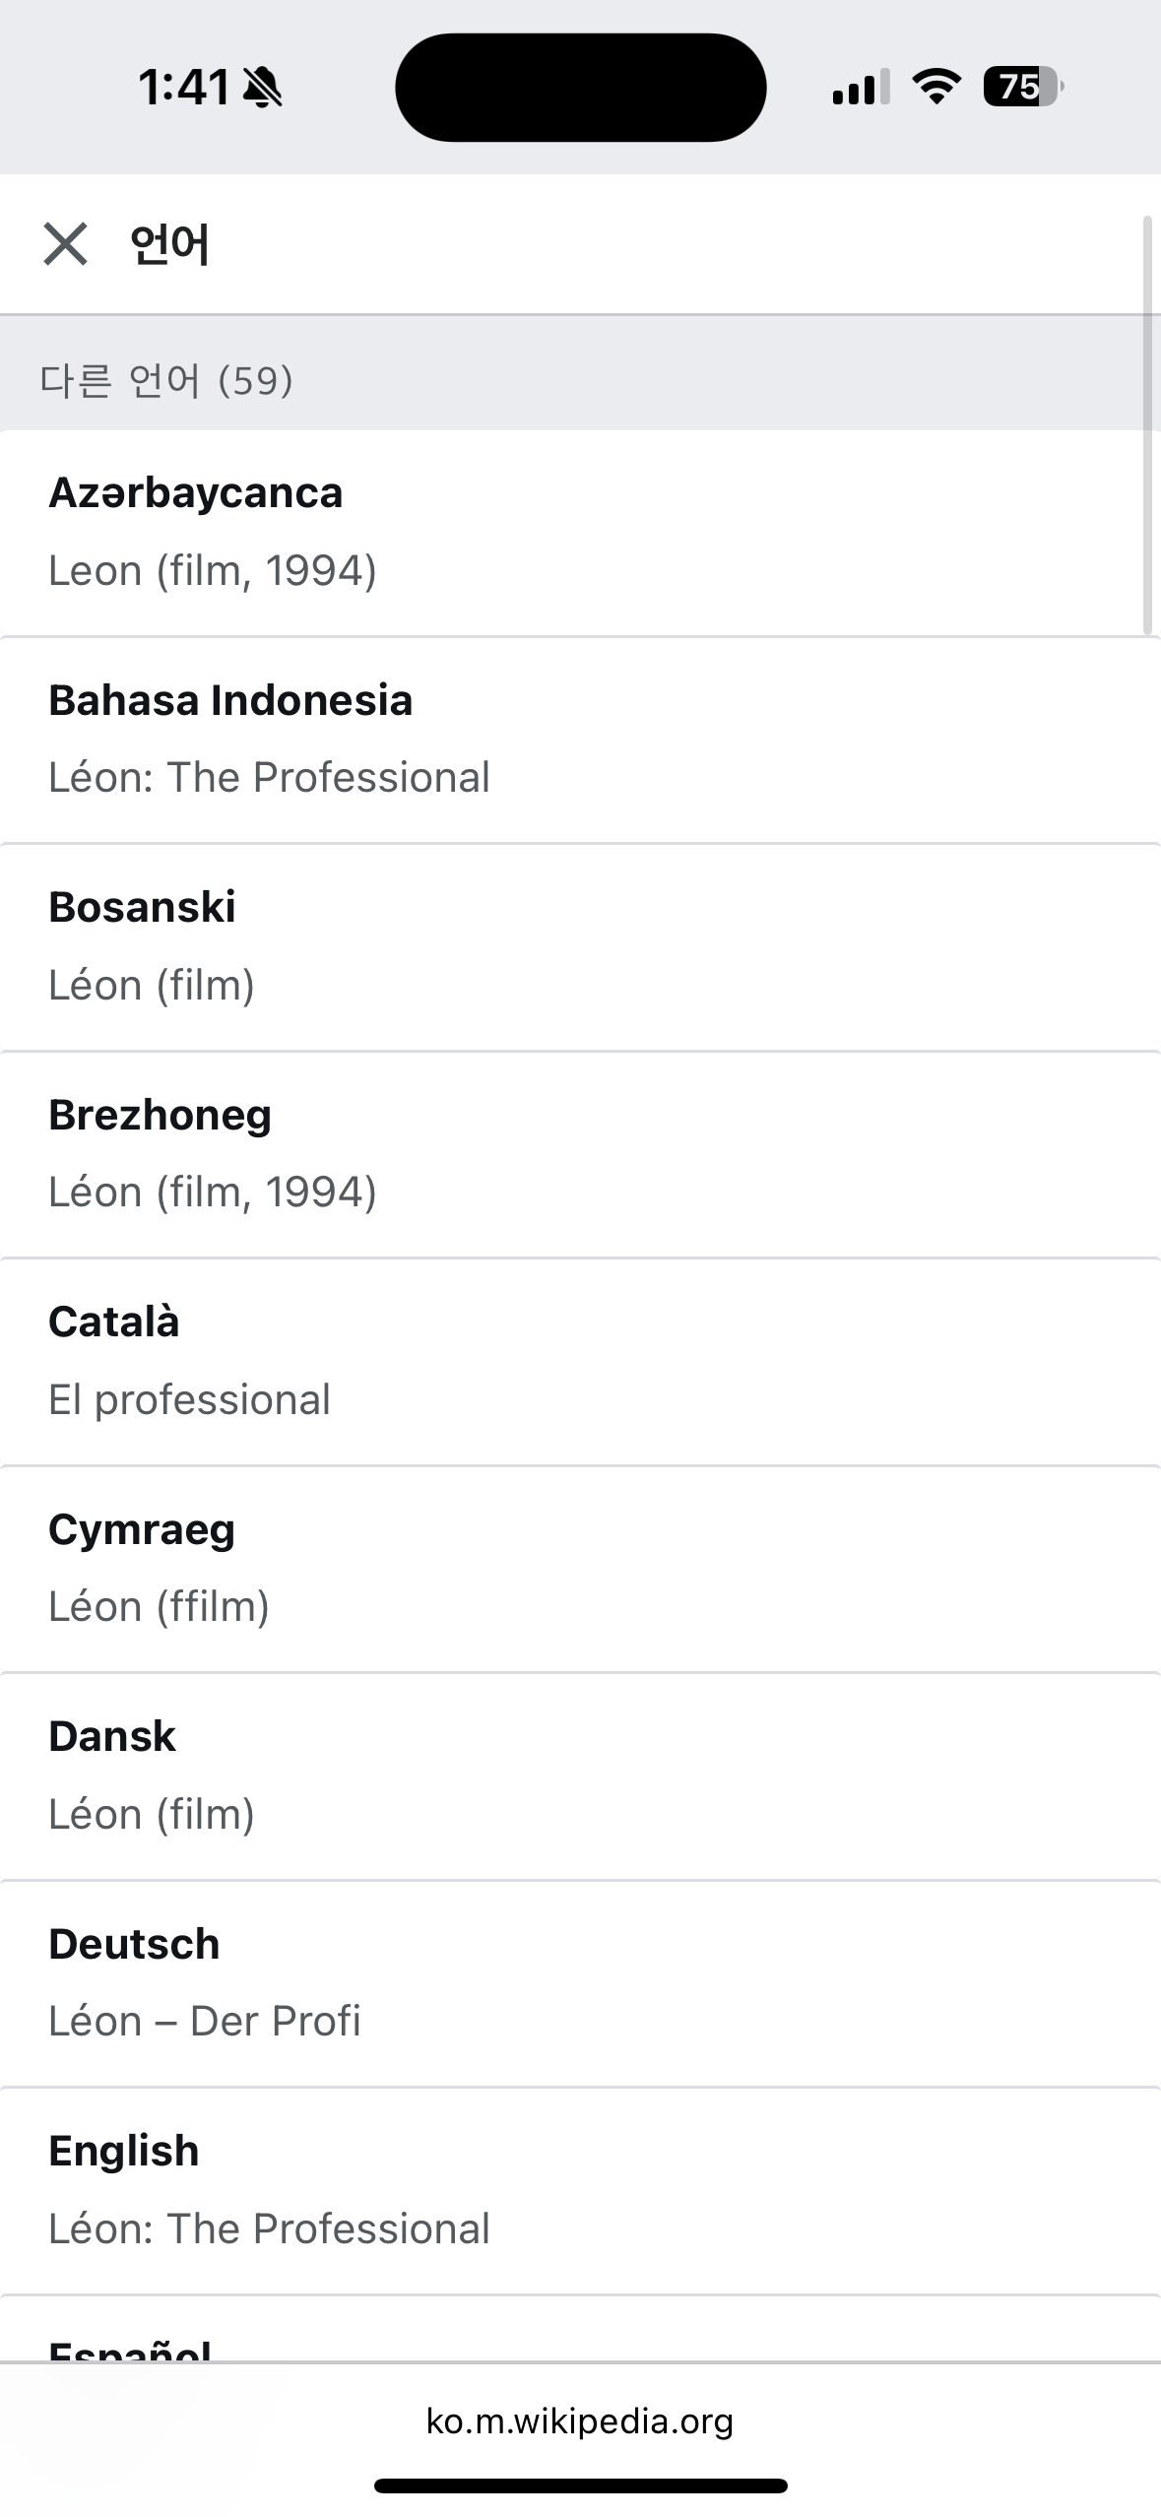Open the English Léon: The Professional article

[x=580, y=2191]
